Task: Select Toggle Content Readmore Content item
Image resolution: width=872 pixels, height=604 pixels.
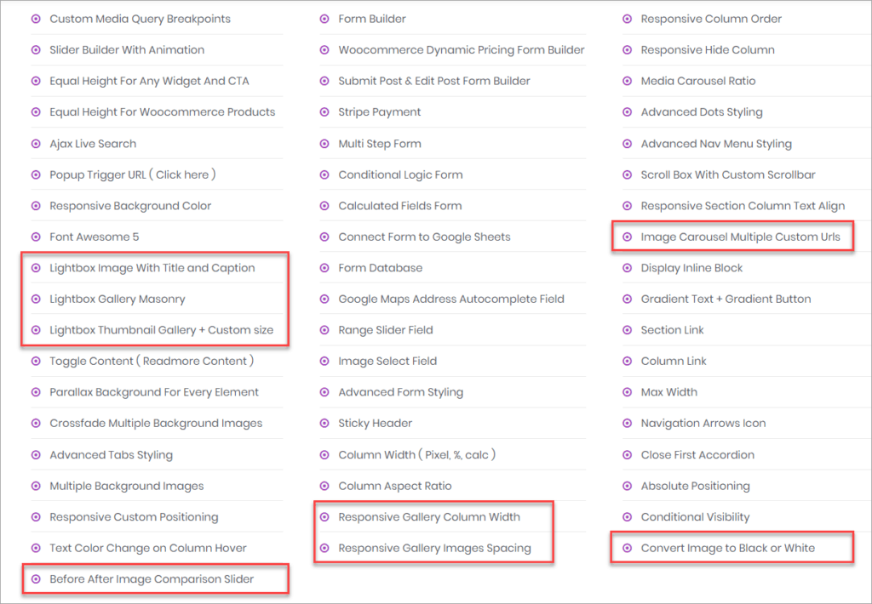Action: pyautogui.click(x=152, y=362)
